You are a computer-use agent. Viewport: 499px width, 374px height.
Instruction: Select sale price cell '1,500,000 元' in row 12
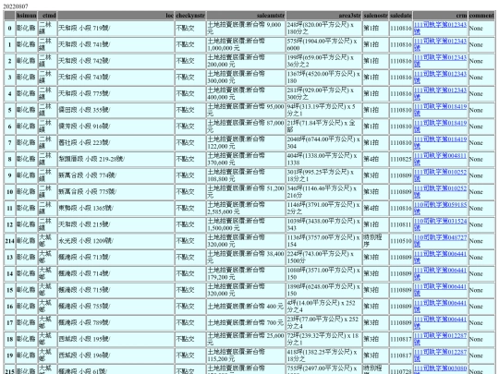[x=246, y=224]
